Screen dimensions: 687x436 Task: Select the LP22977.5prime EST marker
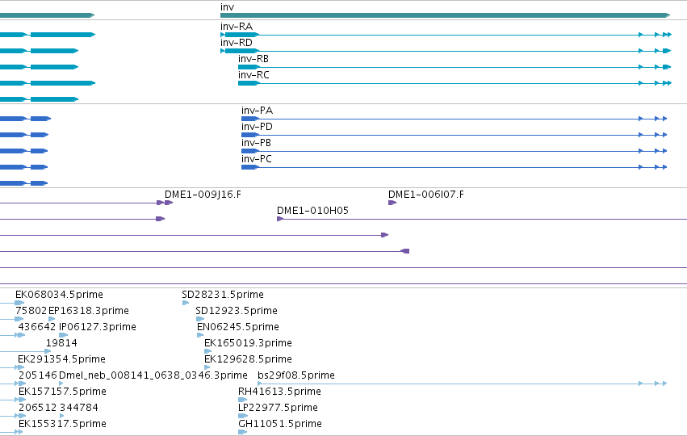click(243, 416)
